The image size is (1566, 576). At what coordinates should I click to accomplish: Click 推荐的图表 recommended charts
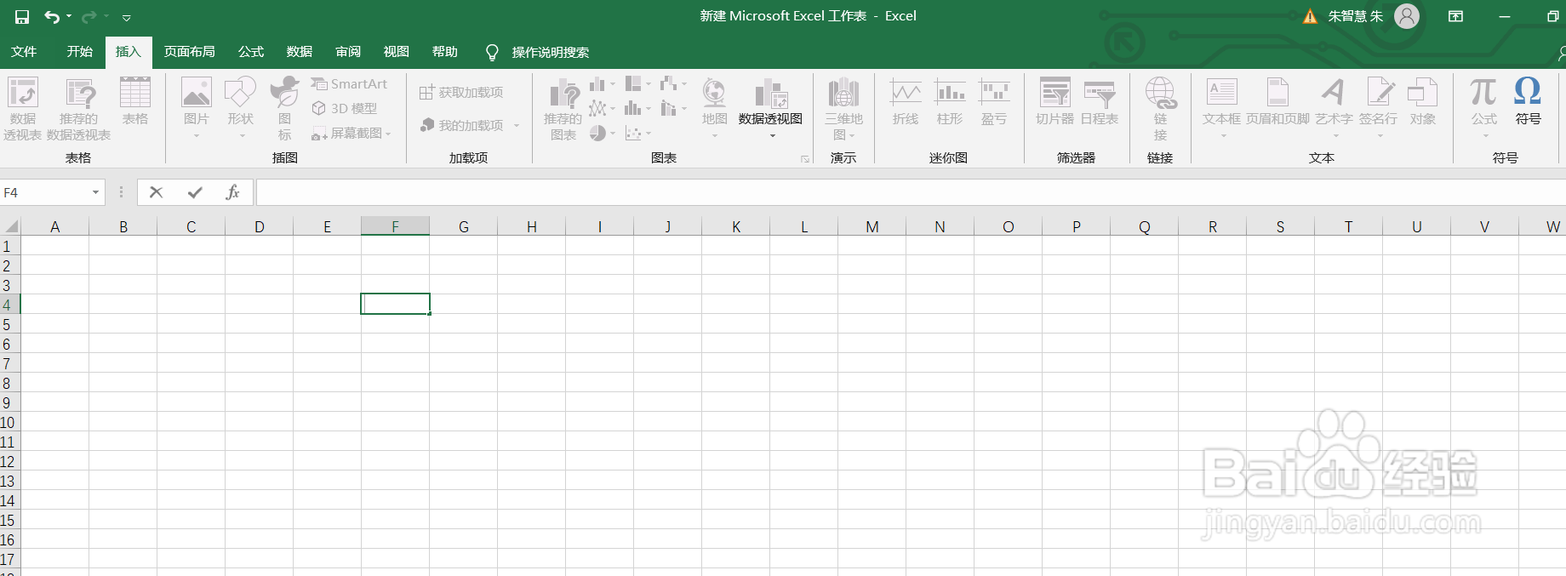pos(563,109)
